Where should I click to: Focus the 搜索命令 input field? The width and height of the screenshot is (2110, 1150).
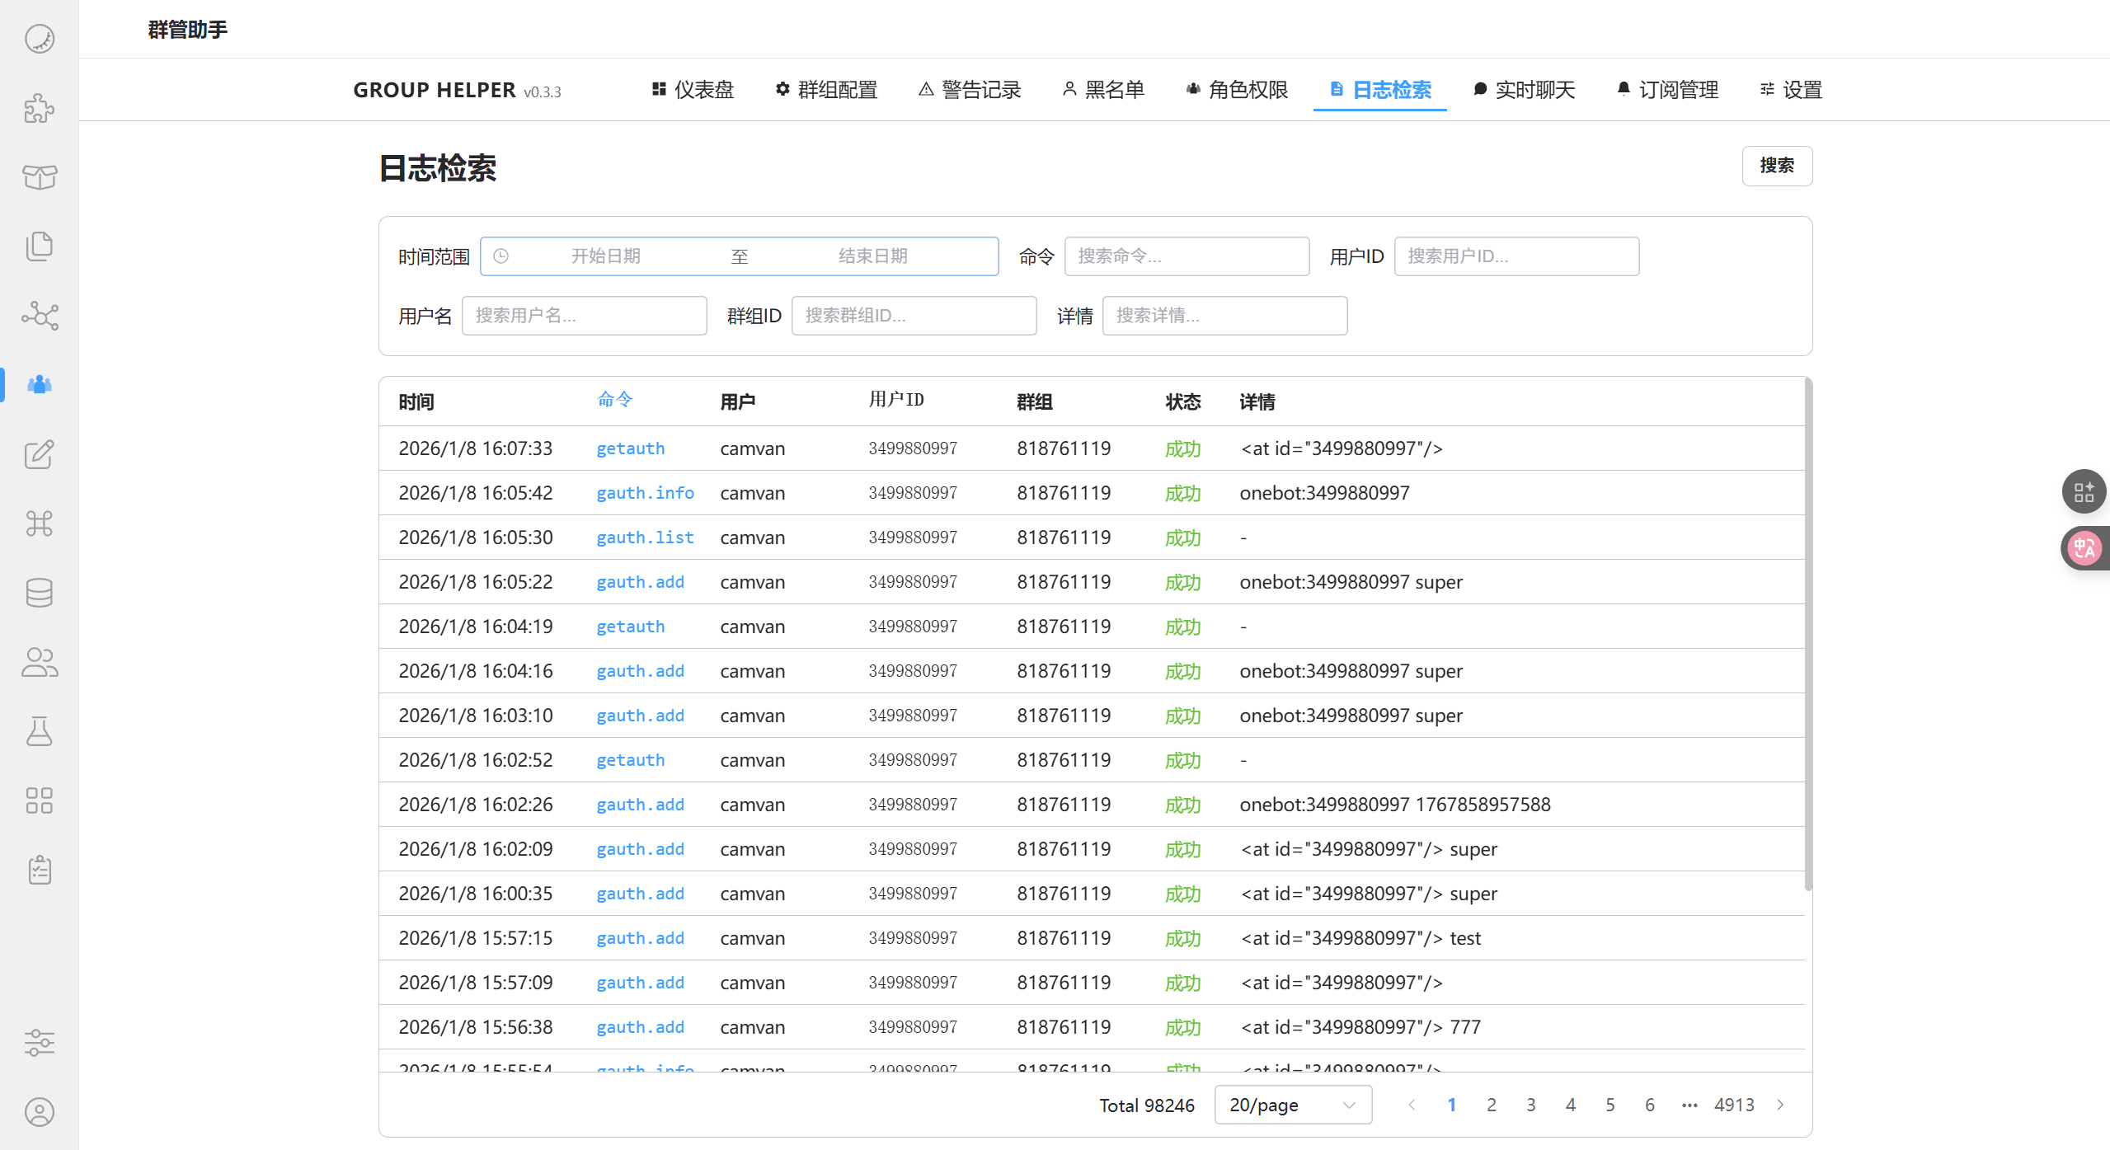point(1186,256)
